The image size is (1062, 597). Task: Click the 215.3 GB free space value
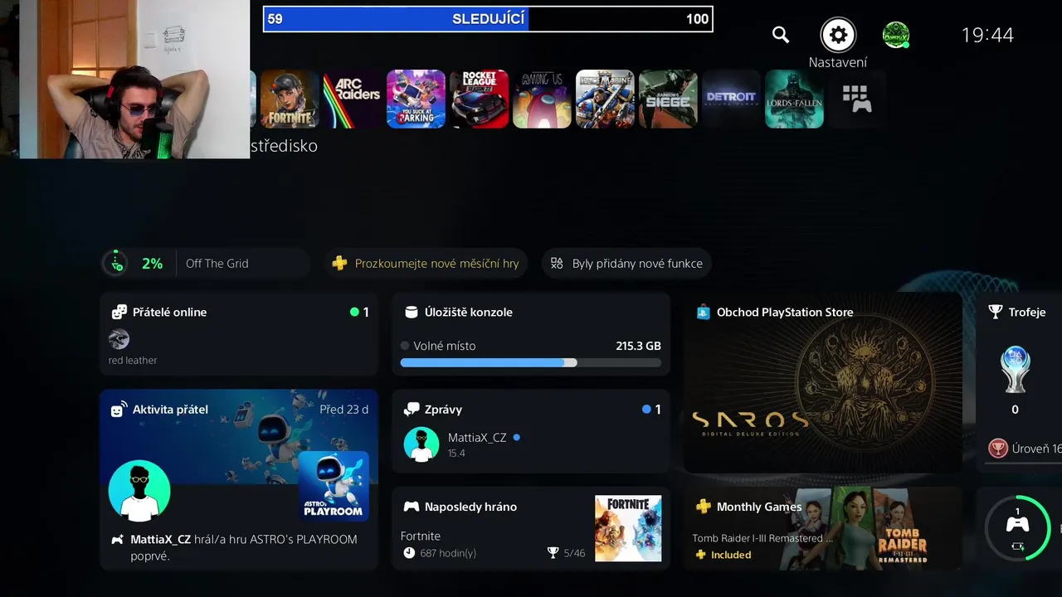click(638, 346)
